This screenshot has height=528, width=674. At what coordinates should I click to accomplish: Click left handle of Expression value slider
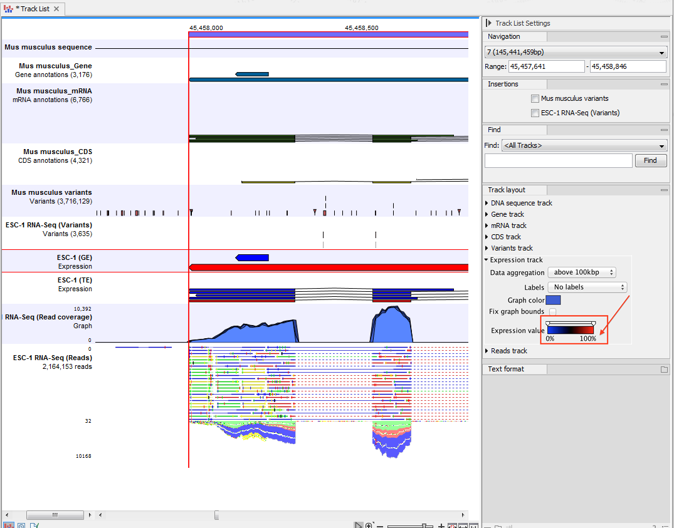(548, 324)
